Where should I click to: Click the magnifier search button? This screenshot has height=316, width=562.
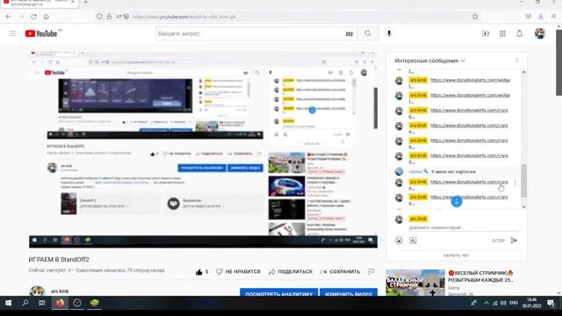[368, 33]
